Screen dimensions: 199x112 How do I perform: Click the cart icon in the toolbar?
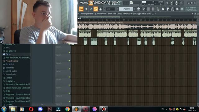click(182, 9)
